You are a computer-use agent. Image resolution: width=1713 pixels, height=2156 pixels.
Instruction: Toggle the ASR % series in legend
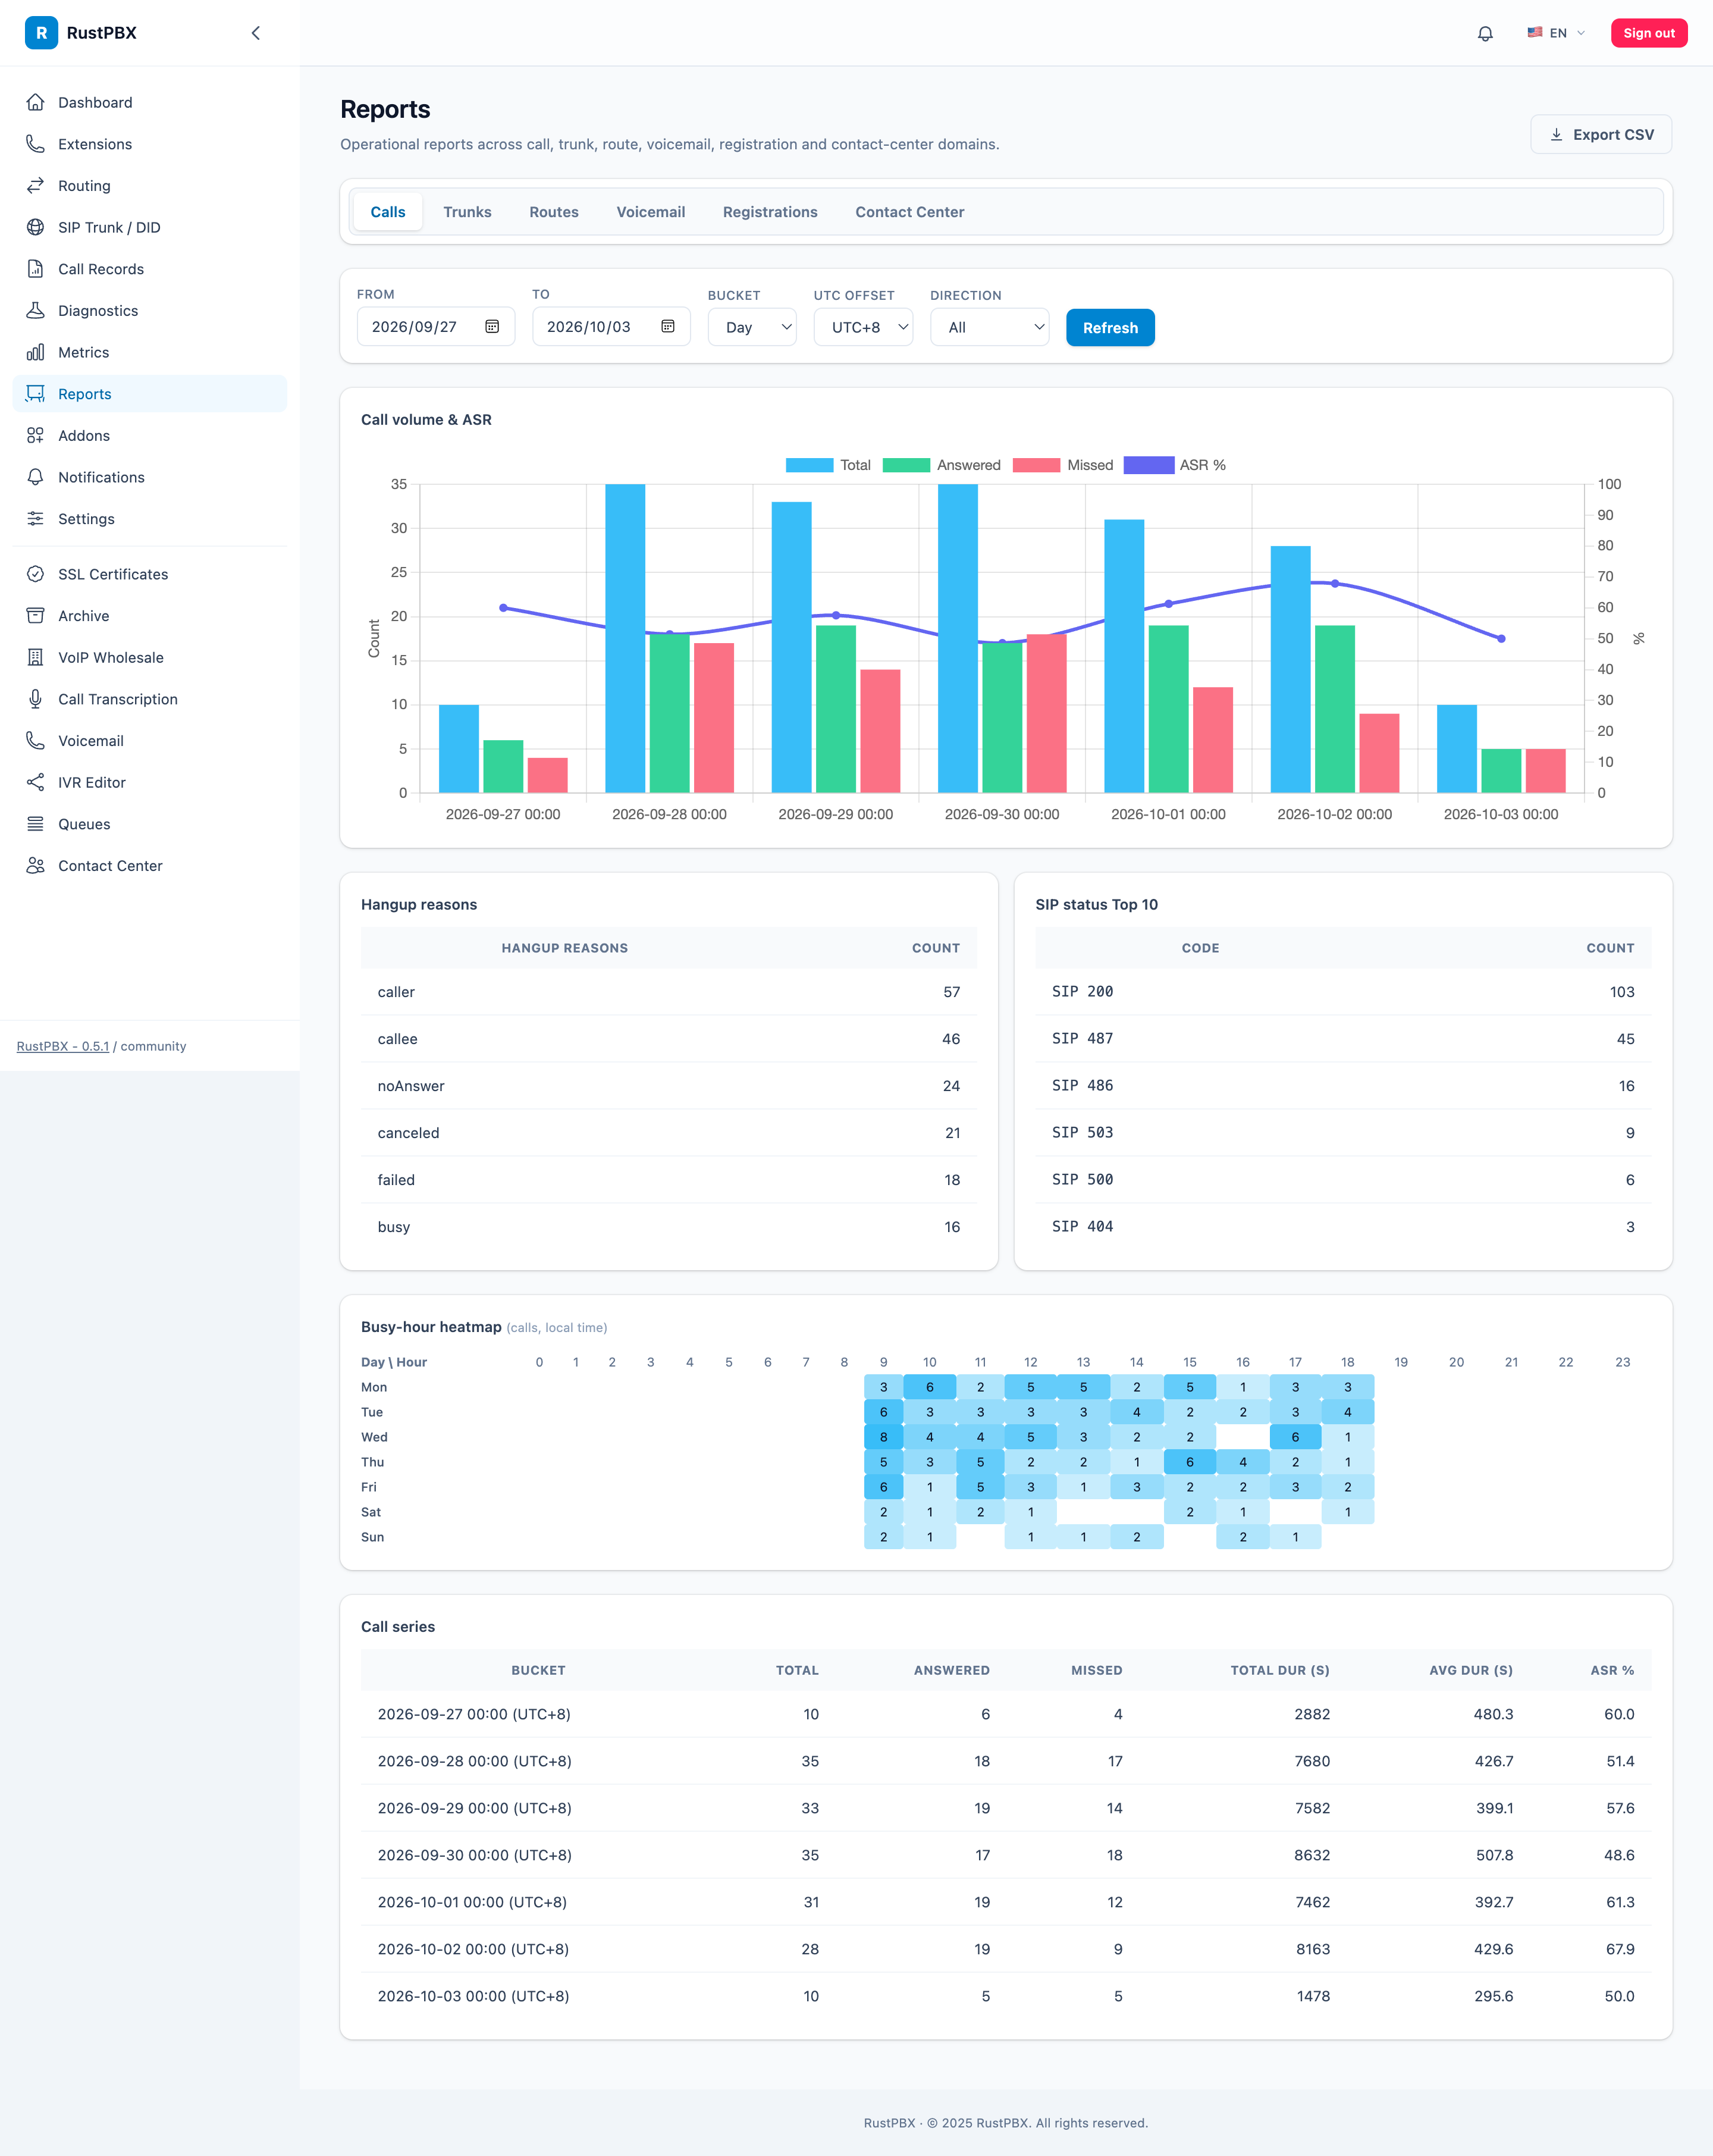coord(1175,465)
